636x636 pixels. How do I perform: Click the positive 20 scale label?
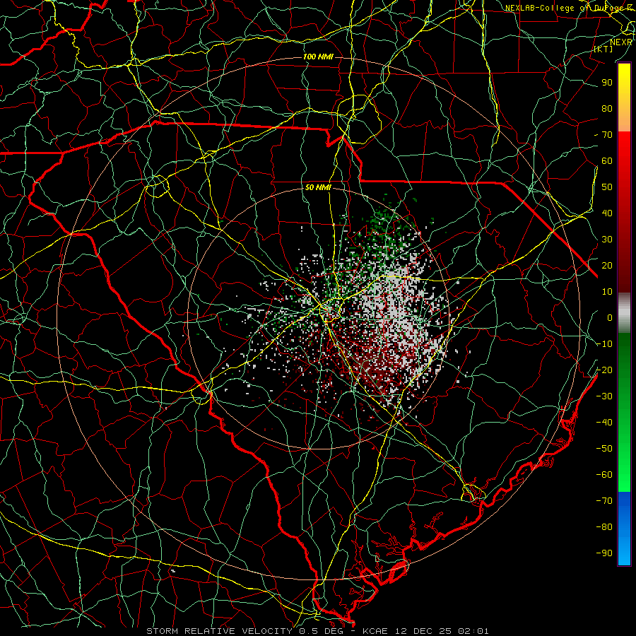pyautogui.click(x=607, y=266)
